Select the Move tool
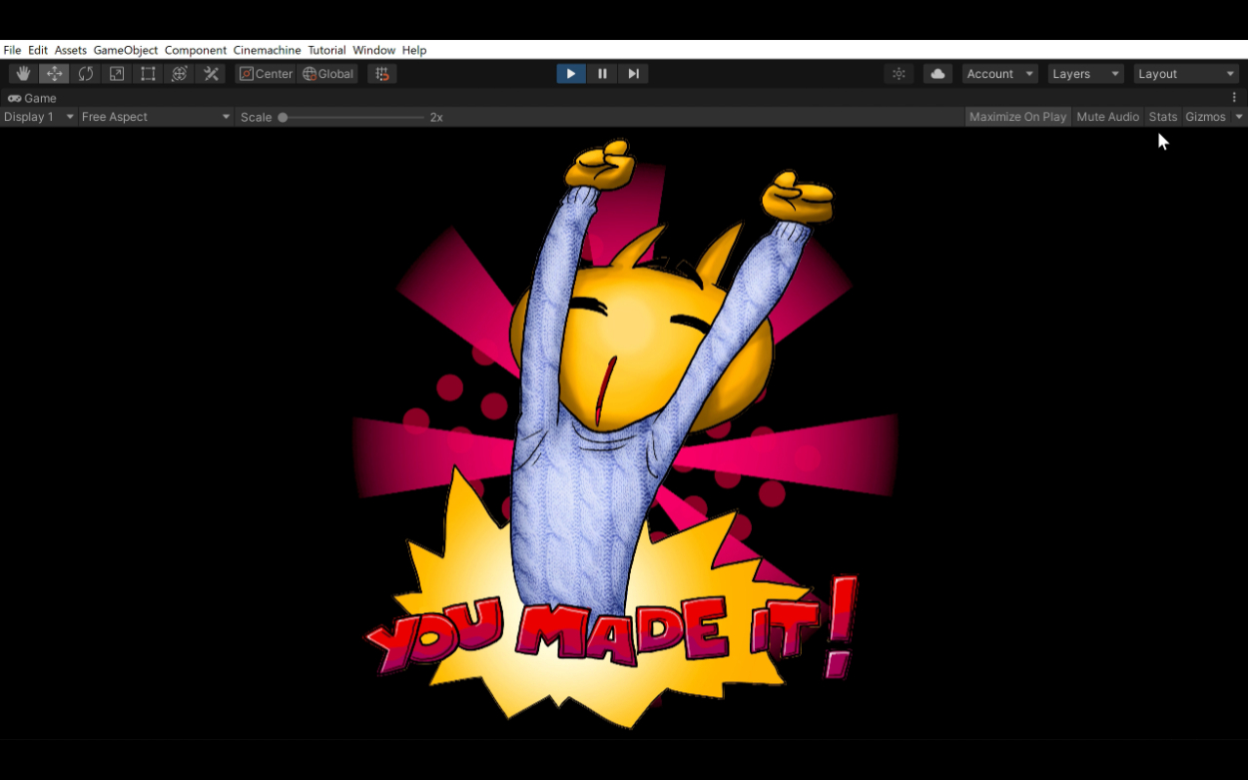This screenshot has height=780, width=1248. pos(54,74)
